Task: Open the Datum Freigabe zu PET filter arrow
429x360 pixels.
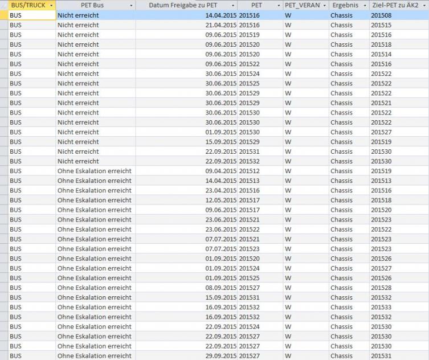Action: tap(233, 6)
